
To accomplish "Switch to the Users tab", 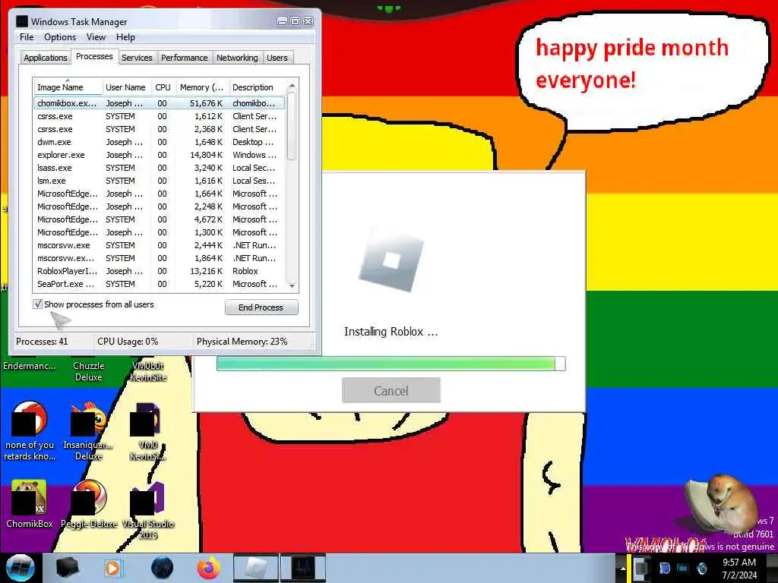I will (277, 58).
